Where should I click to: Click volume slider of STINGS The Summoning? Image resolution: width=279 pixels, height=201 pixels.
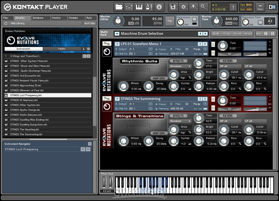click(x=255, y=109)
